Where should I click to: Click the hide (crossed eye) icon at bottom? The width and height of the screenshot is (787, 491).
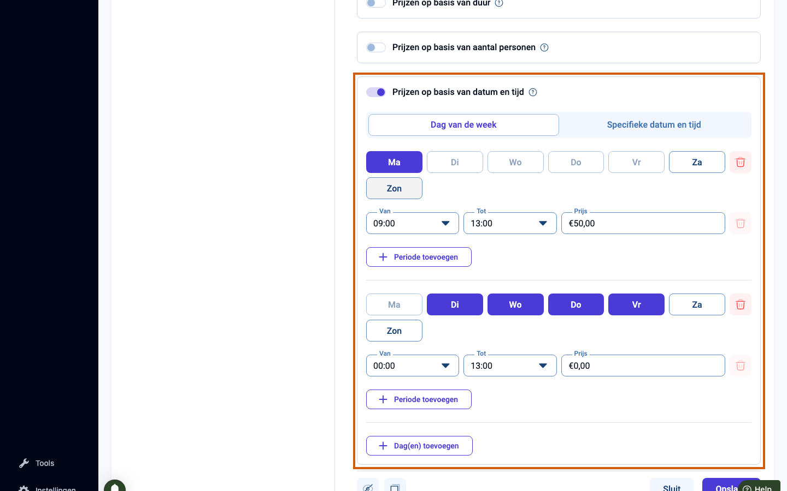[368, 486]
